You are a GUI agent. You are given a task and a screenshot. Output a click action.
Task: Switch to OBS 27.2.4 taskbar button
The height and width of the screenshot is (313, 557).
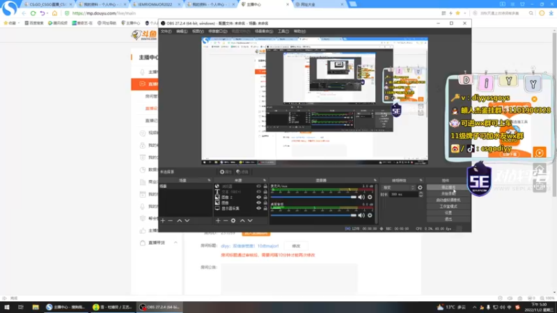pos(159,307)
